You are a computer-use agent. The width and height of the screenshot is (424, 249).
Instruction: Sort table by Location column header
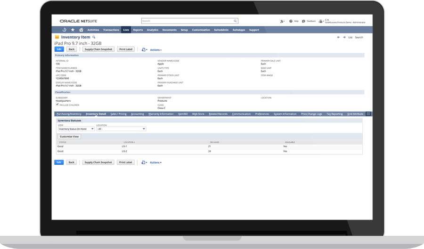(129, 142)
